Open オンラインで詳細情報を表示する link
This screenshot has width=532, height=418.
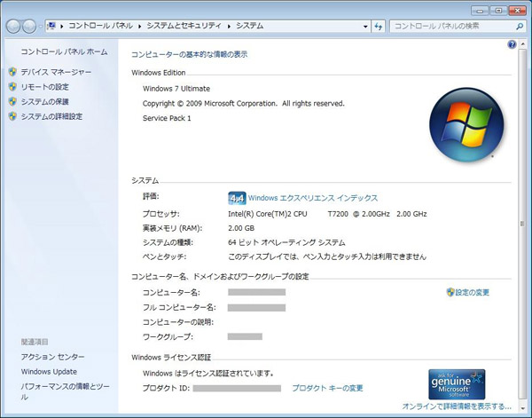pyautogui.click(x=457, y=406)
